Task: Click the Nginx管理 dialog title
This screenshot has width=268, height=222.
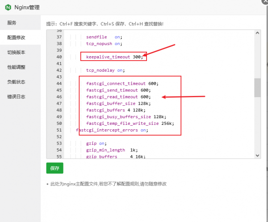Action: (27, 7)
